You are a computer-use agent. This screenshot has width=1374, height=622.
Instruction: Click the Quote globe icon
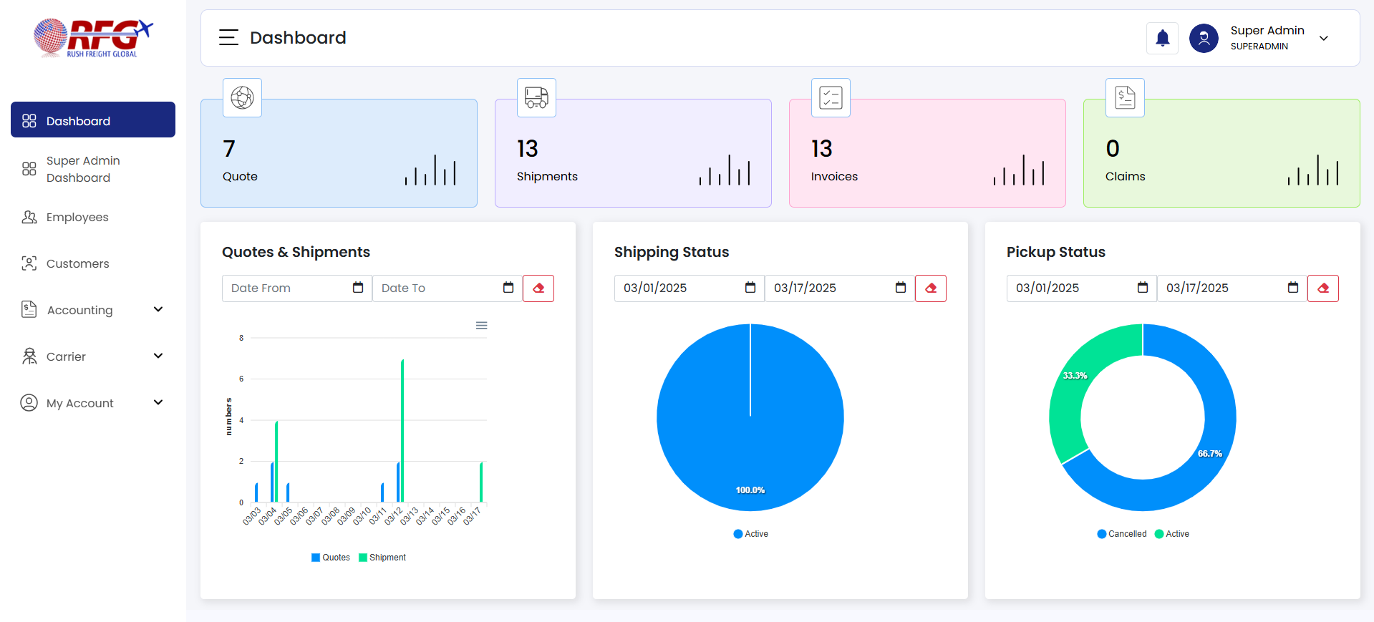tap(242, 97)
